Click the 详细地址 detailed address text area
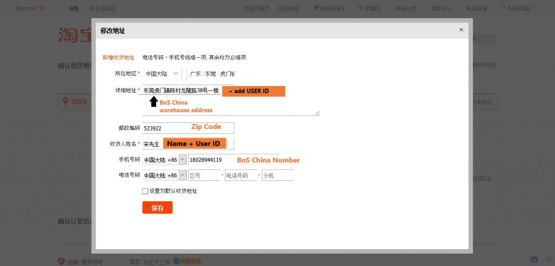The height and width of the screenshot is (266, 555). [x=231, y=100]
